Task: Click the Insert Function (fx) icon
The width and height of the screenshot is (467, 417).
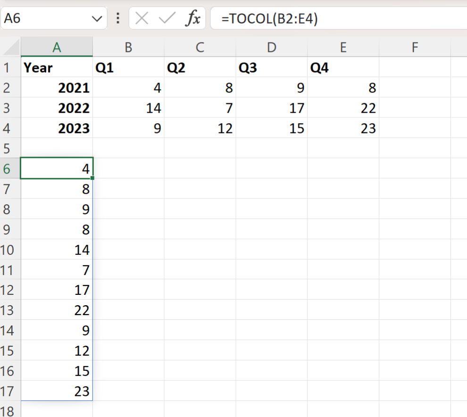Action: coord(194,18)
